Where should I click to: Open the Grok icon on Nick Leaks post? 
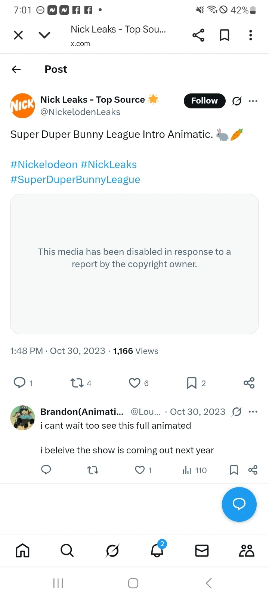click(236, 101)
